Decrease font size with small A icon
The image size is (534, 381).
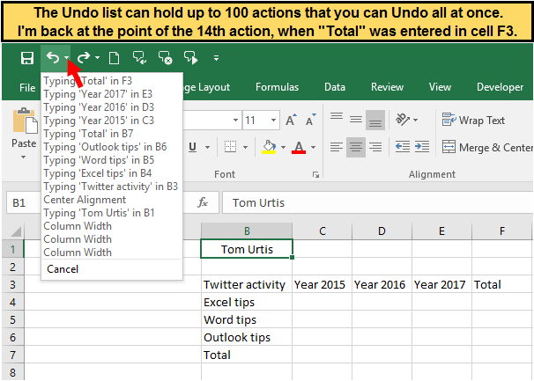pyautogui.click(x=310, y=120)
